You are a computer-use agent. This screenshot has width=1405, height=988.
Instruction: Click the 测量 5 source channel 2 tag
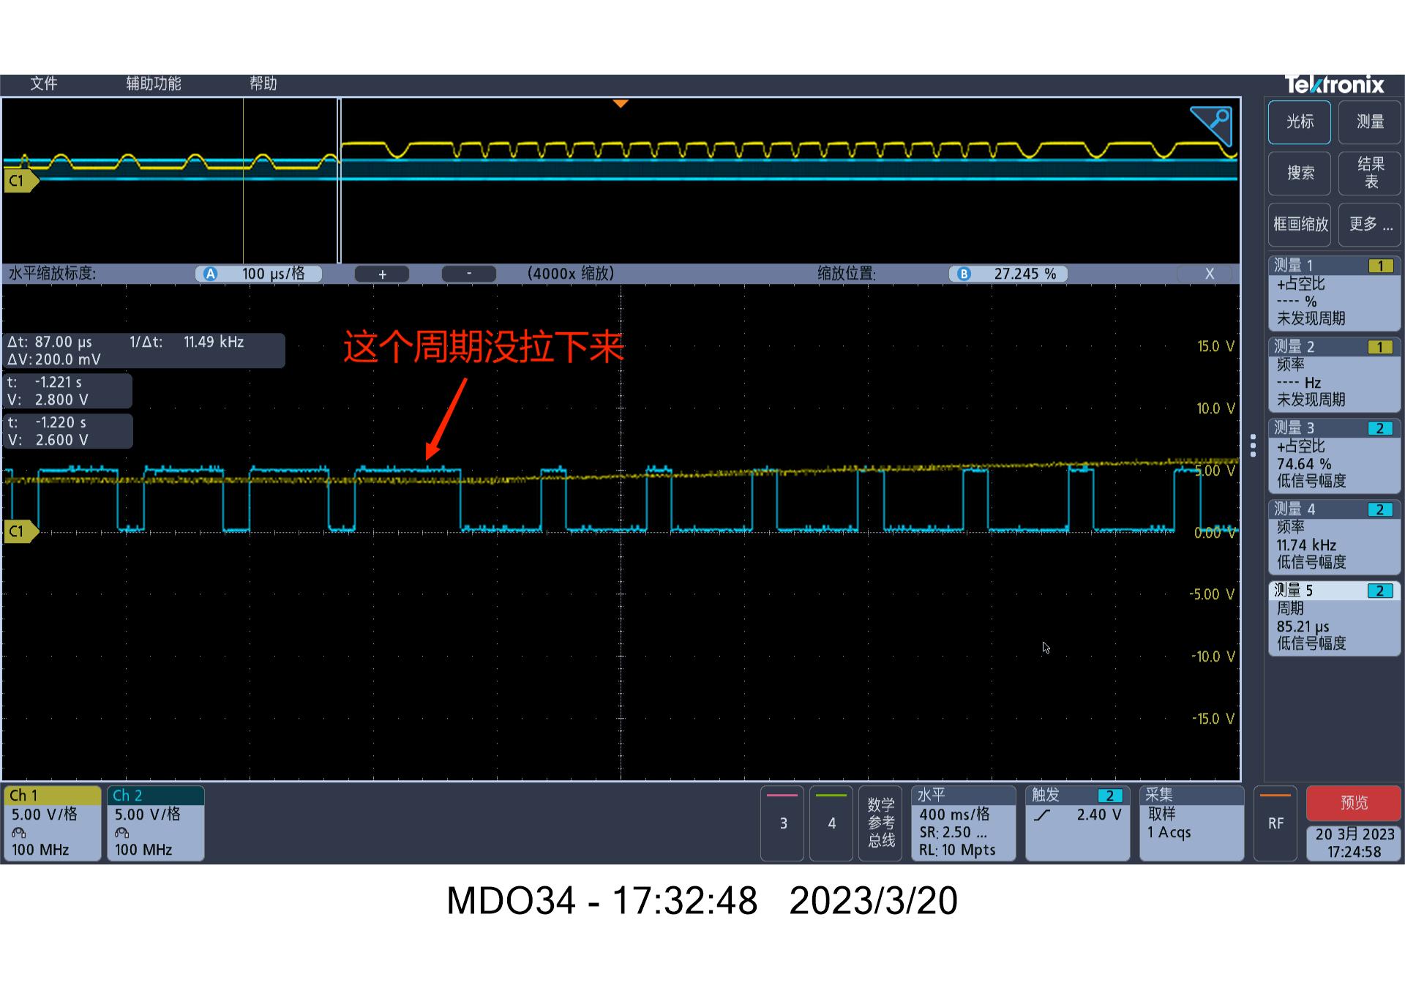(x=1380, y=591)
